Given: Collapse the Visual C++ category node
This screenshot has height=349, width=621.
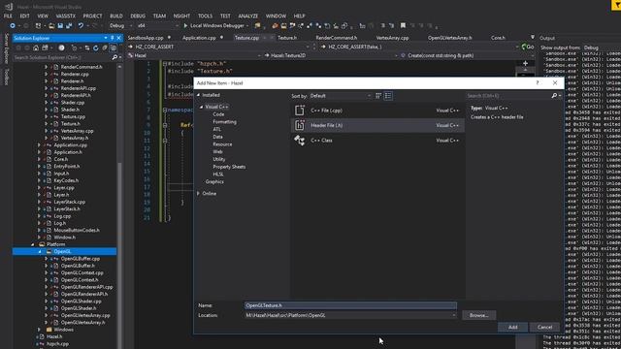Looking at the screenshot, I should point(201,107).
